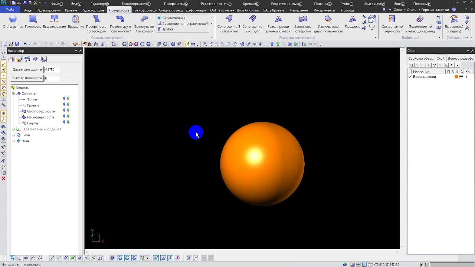Click the Дистанция сдвига button

tap(27, 69)
